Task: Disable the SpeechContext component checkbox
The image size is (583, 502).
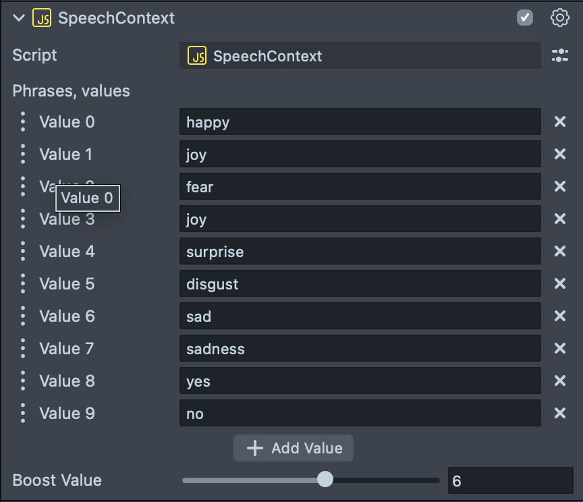Action: pyautogui.click(x=525, y=18)
